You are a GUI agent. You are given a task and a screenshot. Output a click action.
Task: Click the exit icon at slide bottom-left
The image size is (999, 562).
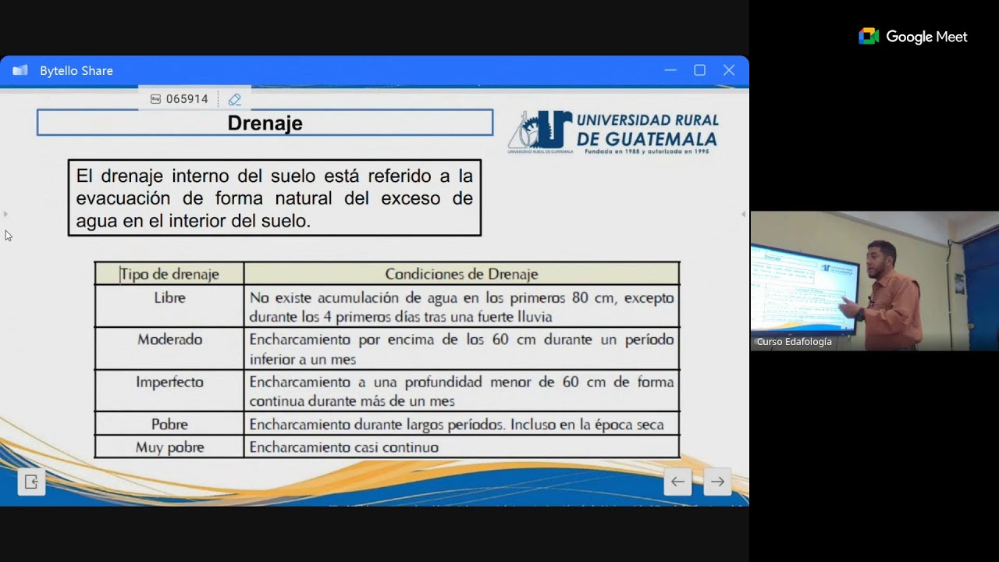tap(31, 482)
